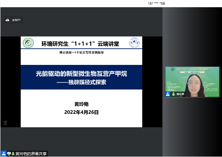Click the subtitle line 博士讲座 on the slide

[81, 53]
